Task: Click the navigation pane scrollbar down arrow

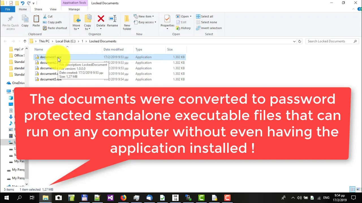Action: tap(27, 184)
